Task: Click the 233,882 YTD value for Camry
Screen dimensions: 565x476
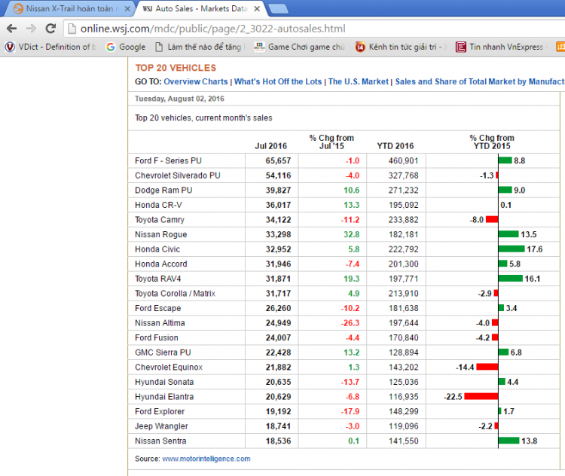Action: pyautogui.click(x=403, y=220)
